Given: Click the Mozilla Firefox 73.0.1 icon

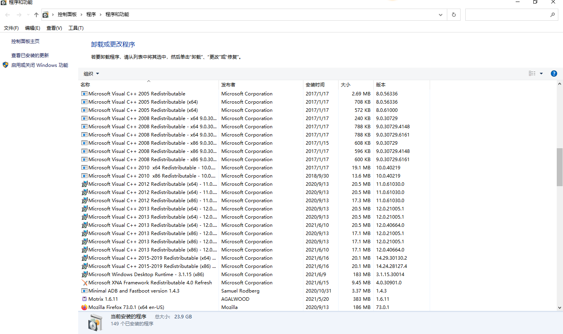Looking at the screenshot, I should click(x=84, y=307).
